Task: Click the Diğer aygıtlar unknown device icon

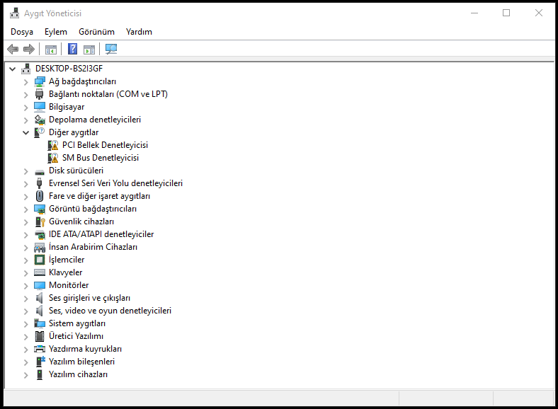Action: (x=40, y=132)
